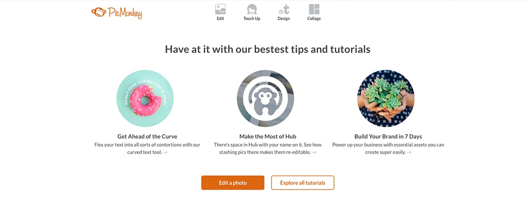530x207 pixels.
Task: Open the Design tool icon
Action: (x=284, y=9)
